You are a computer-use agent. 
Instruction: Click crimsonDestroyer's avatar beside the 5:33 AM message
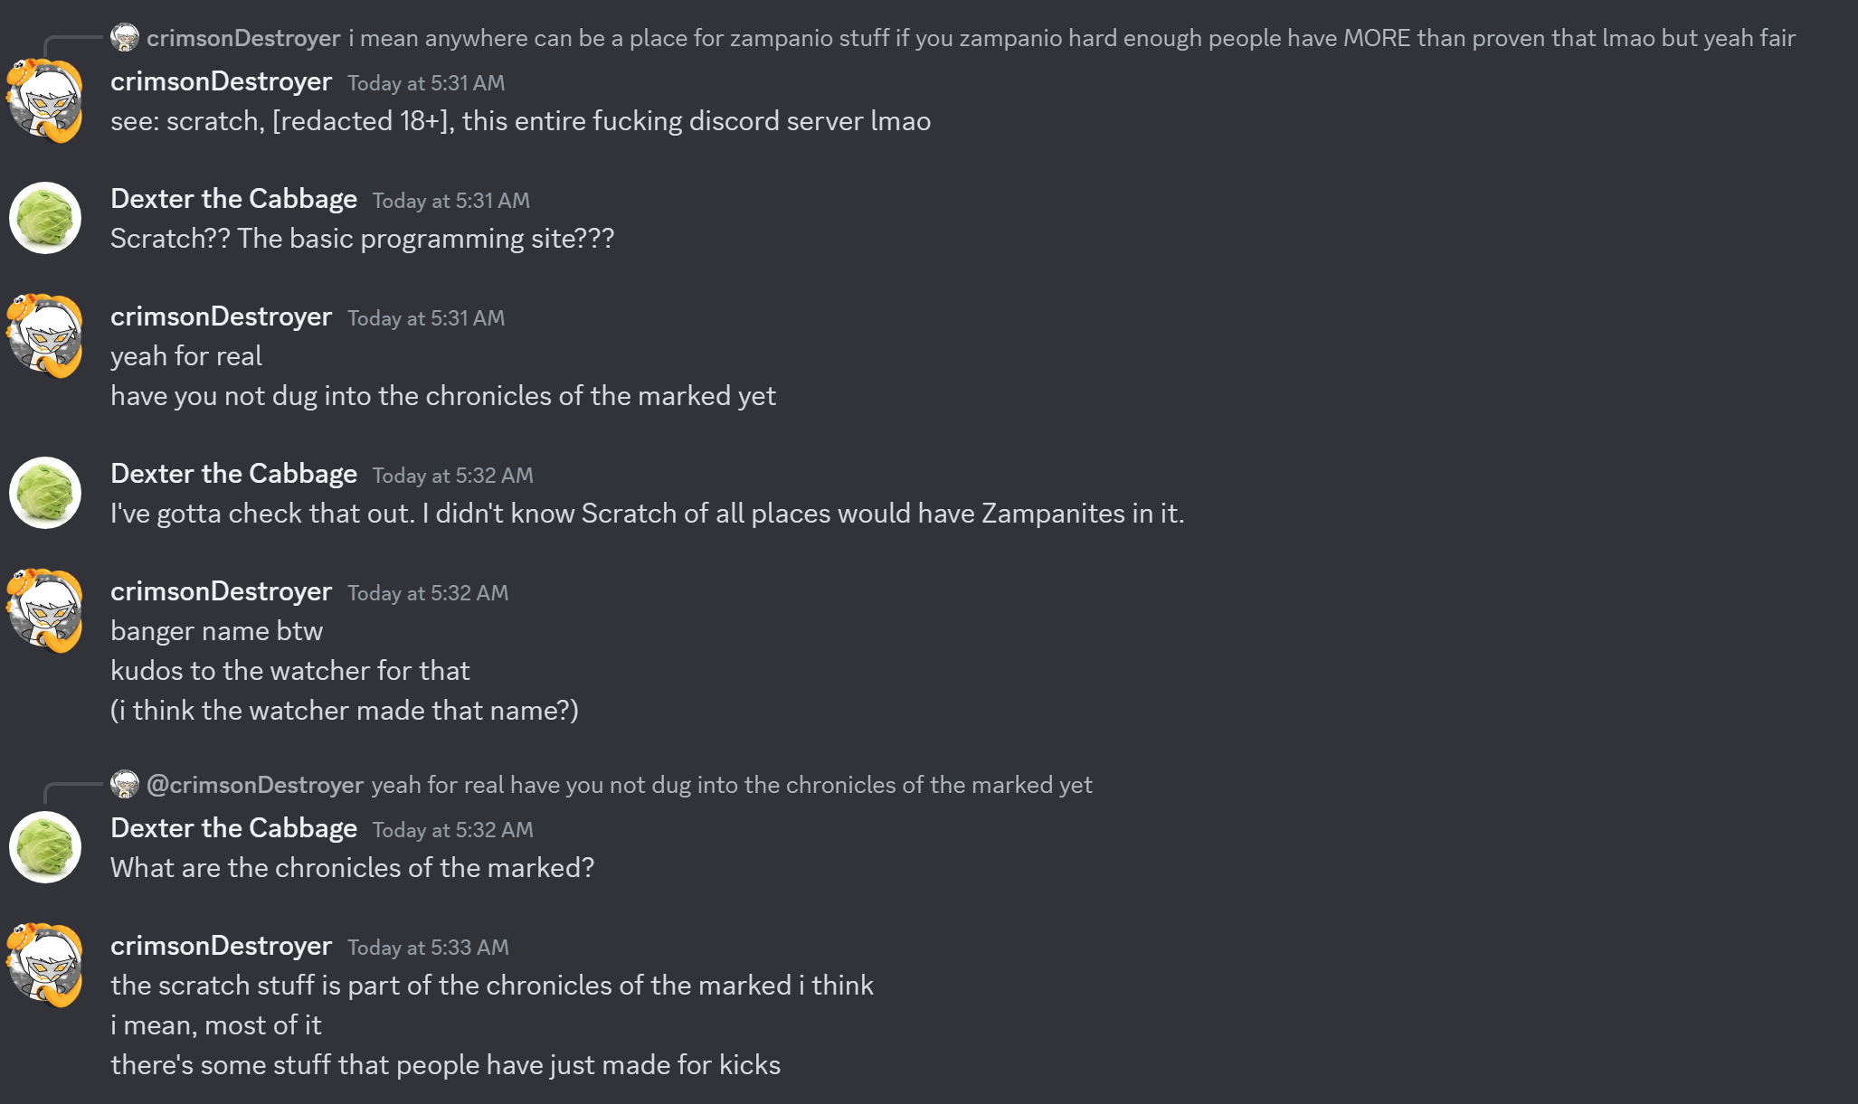click(x=44, y=965)
